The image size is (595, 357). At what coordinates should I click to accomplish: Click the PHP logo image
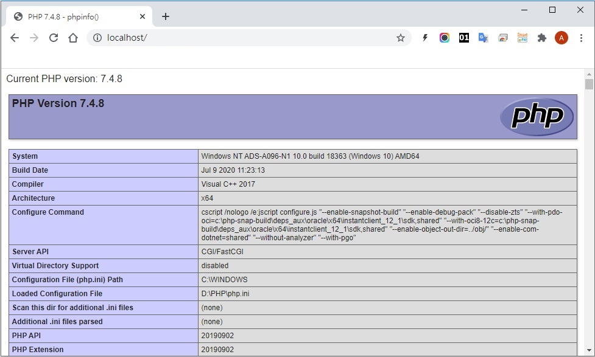coord(537,116)
